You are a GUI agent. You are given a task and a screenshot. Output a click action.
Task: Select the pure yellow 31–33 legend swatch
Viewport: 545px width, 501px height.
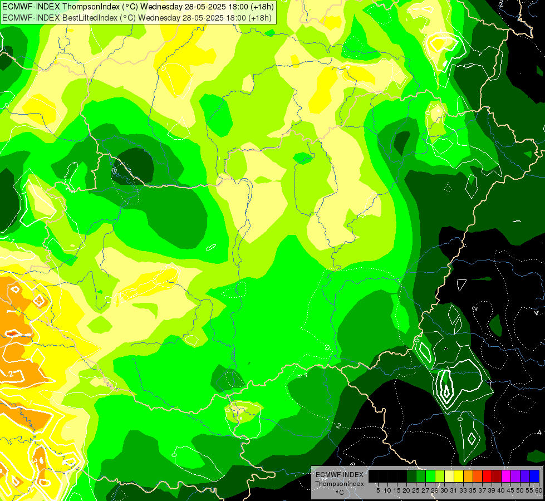(459, 477)
